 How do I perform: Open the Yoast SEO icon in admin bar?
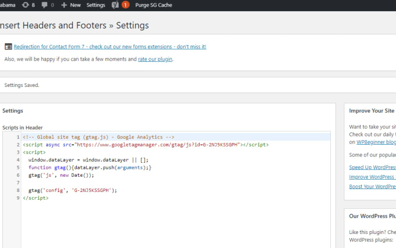[115, 5]
